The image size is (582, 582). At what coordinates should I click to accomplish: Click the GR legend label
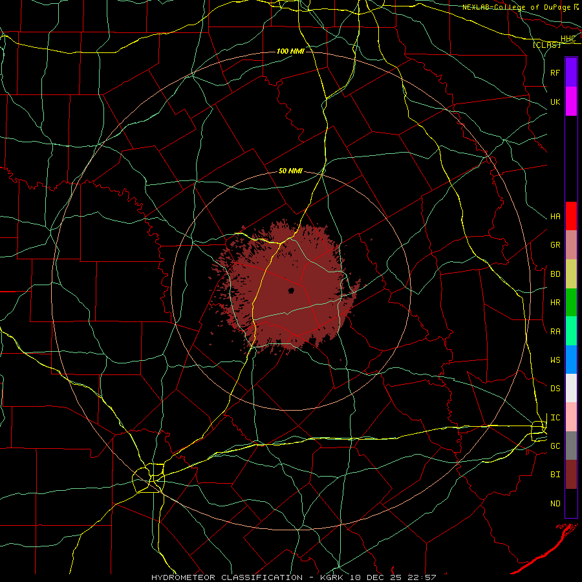555,245
